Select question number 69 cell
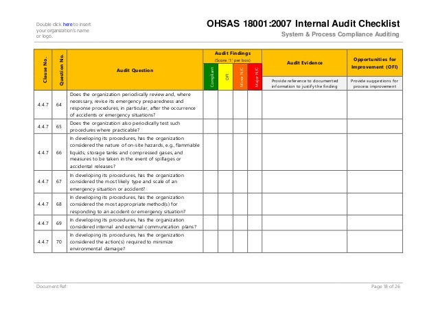The image size is (438, 310). (60, 223)
